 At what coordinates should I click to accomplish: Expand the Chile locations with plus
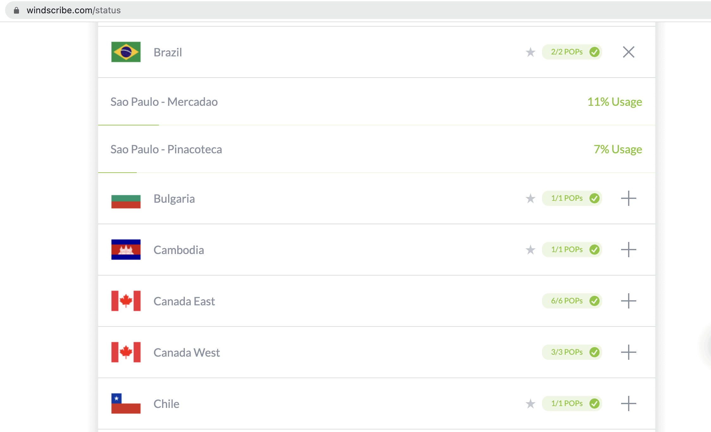pos(628,403)
